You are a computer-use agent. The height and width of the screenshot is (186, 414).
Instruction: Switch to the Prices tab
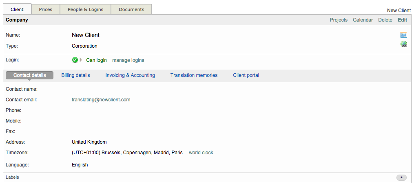point(46,9)
